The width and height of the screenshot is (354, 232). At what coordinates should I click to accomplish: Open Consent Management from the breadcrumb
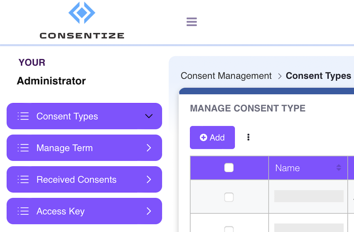[226, 76]
